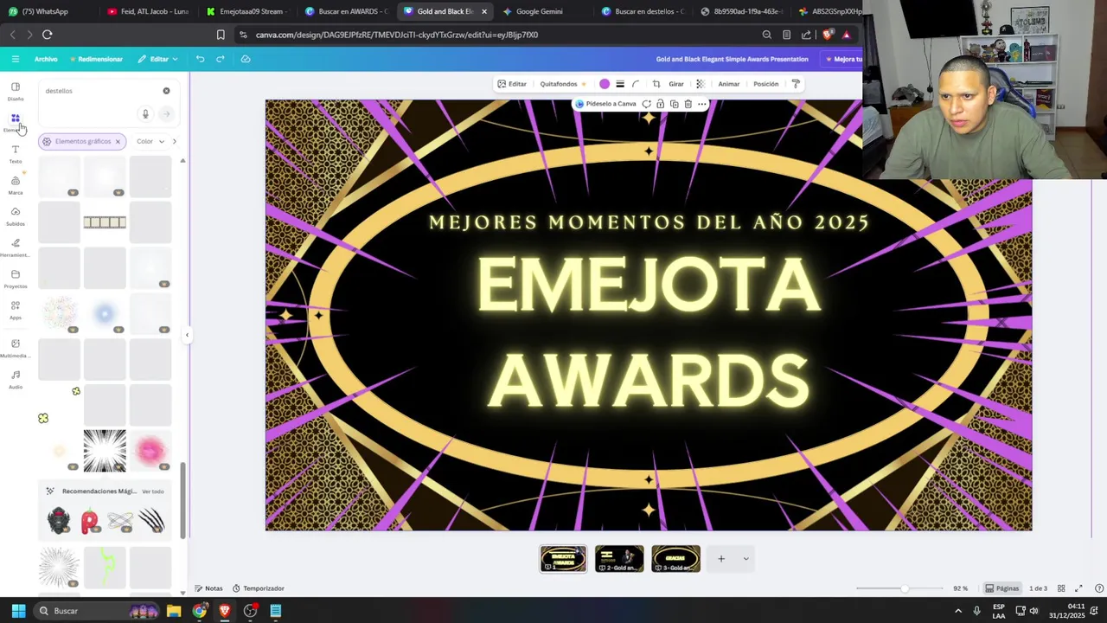Clear the destellos search text
This screenshot has height=623, width=1107.
click(167, 91)
